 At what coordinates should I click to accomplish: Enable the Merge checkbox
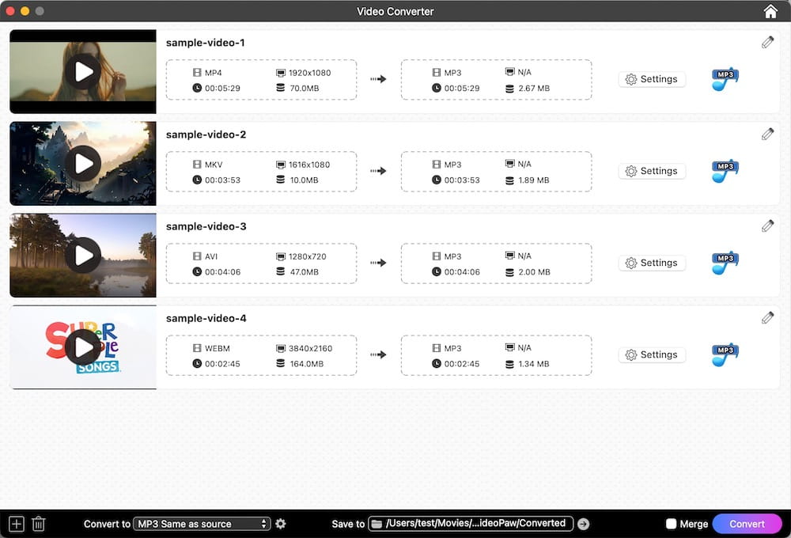click(x=671, y=524)
